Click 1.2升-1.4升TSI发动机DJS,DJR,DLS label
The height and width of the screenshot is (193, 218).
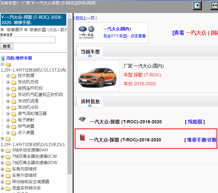(33, 145)
